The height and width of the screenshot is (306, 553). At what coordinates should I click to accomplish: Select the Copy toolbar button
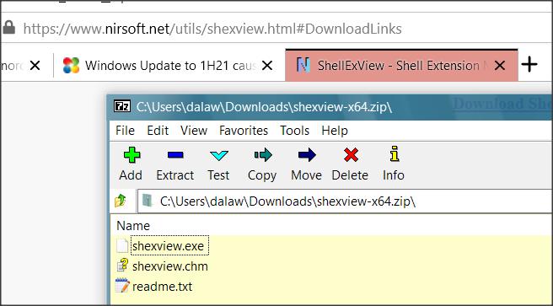pos(262,164)
